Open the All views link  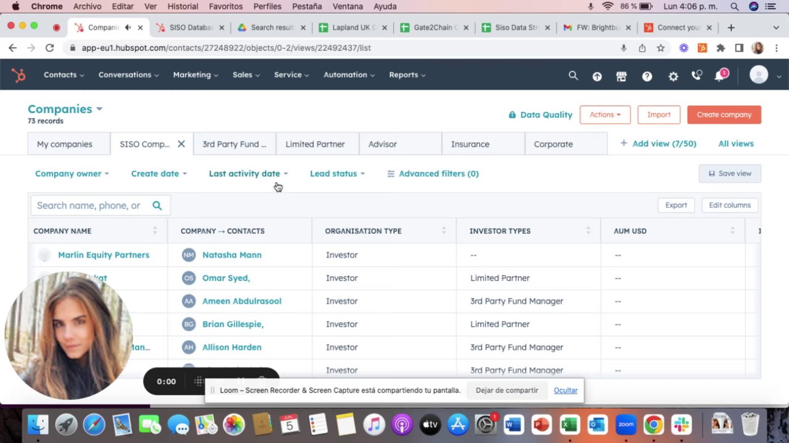click(x=736, y=143)
